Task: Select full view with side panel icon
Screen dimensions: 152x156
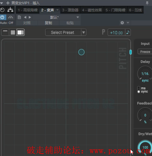Action: click(20, 32)
